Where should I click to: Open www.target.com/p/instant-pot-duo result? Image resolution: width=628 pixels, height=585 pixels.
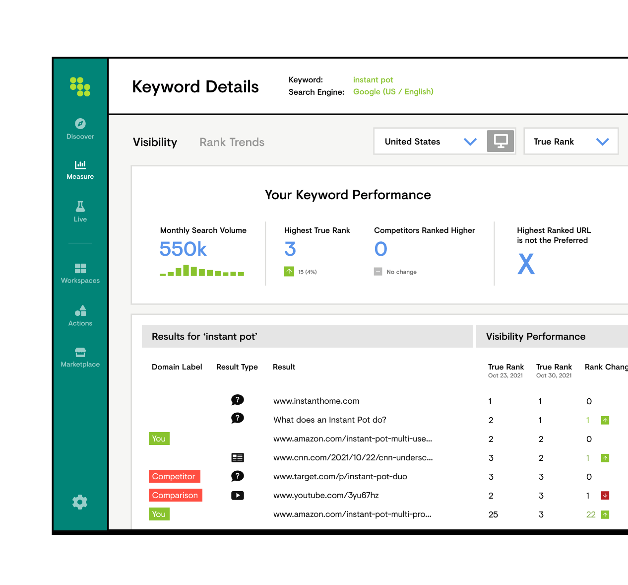(340, 477)
